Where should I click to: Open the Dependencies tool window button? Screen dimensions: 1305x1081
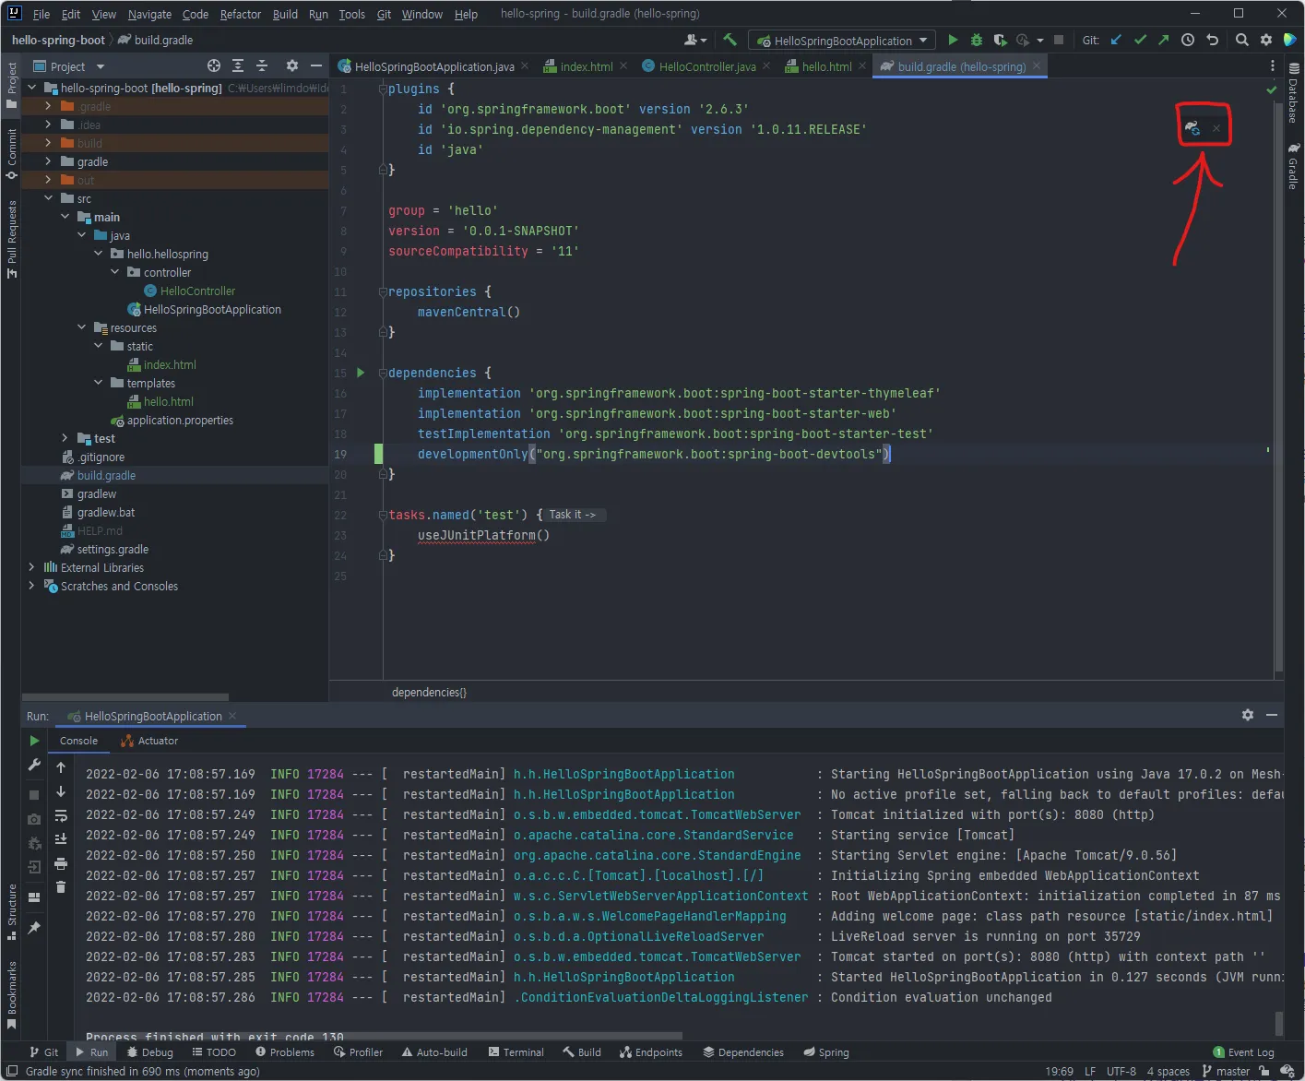tap(743, 1052)
